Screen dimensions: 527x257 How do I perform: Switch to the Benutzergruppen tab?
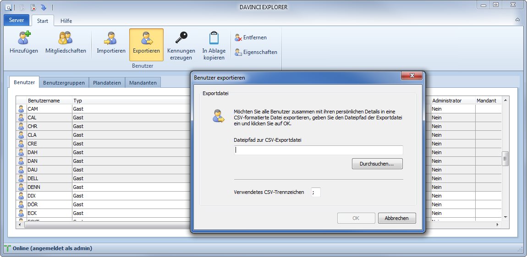[x=64, y=83]
